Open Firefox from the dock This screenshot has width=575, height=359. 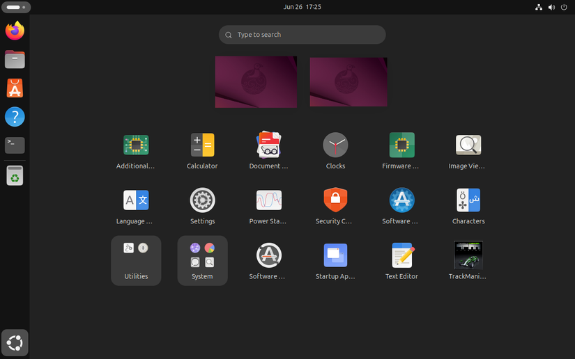pyautogui.click(x=15, y=31)
